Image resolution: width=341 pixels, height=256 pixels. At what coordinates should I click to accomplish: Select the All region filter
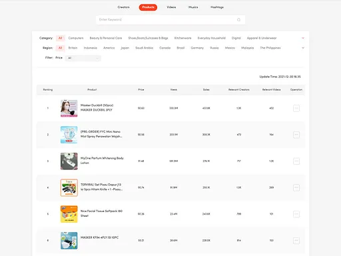[60, 48]
